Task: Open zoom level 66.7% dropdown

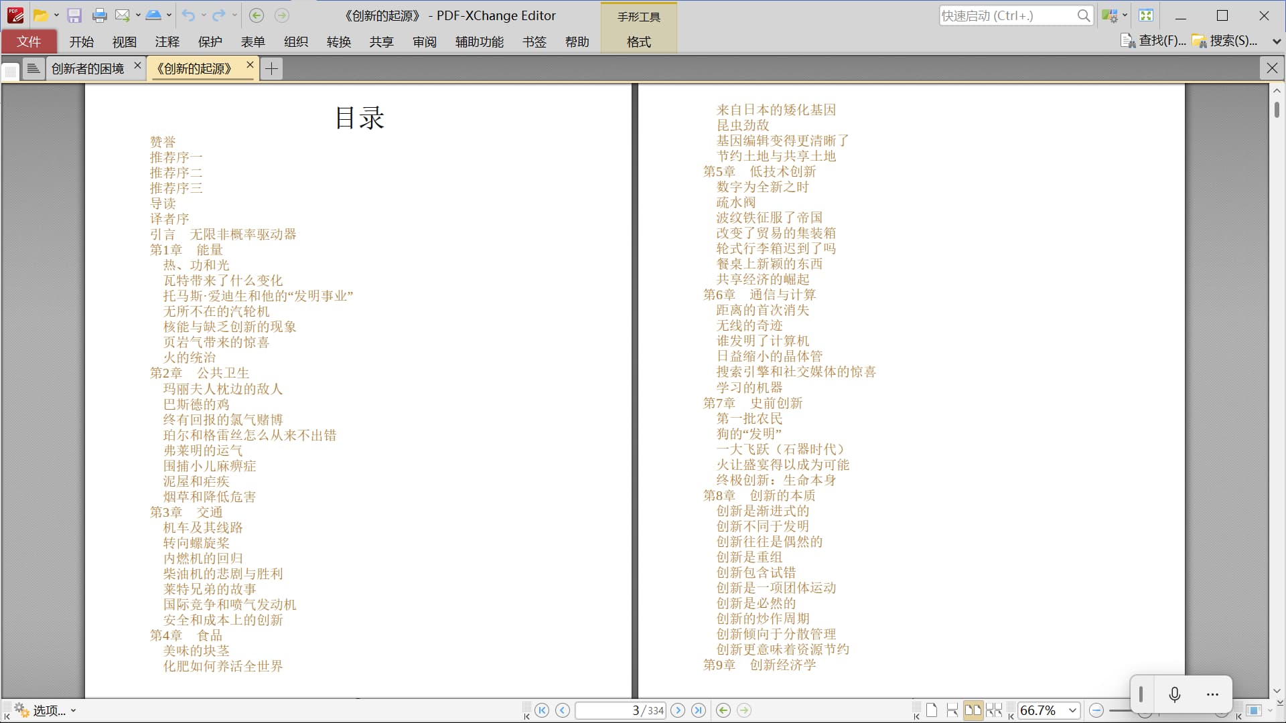Action: pyautogui.click(x=1072, y=710)
